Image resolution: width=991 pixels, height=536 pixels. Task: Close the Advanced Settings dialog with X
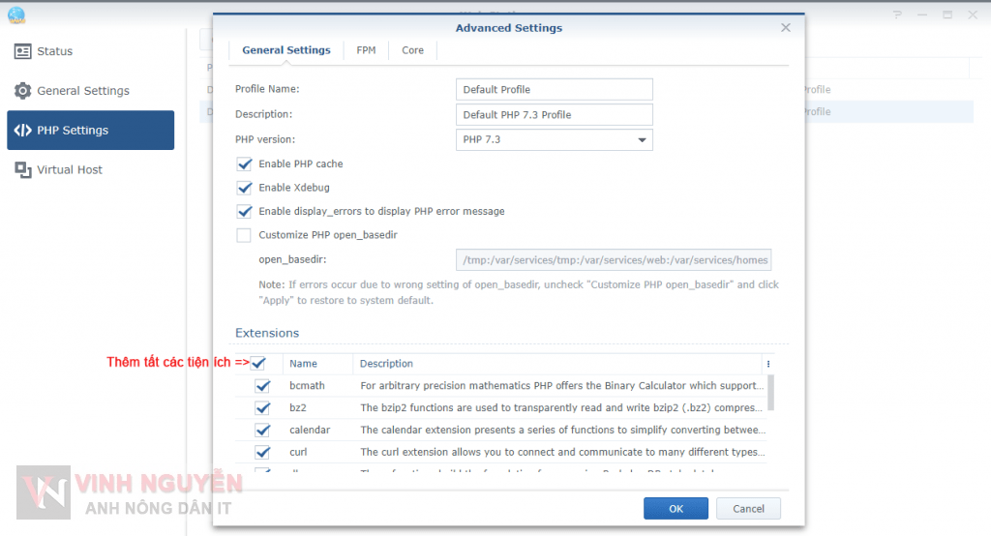pos(786,28)
